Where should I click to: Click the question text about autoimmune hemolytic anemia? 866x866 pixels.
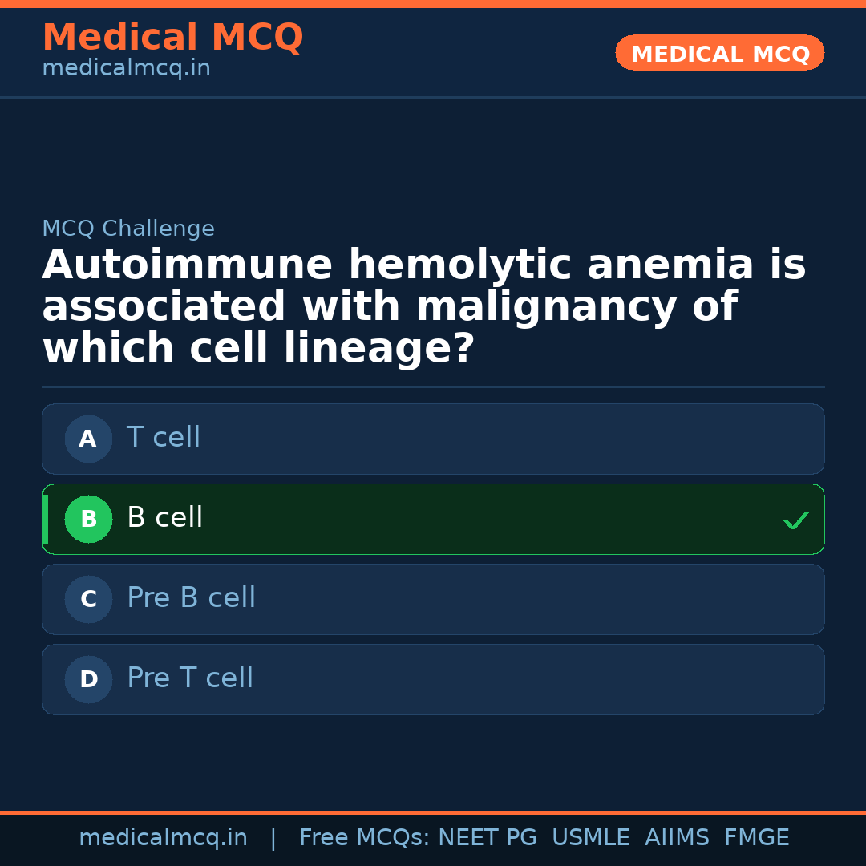tap(423, 306)
